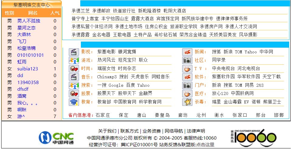Go to 石家庄 info port
Screen dimensions: 291x149
103,115
